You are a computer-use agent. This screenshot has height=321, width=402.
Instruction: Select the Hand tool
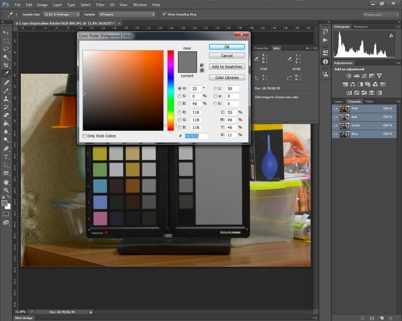click(6, 182)
